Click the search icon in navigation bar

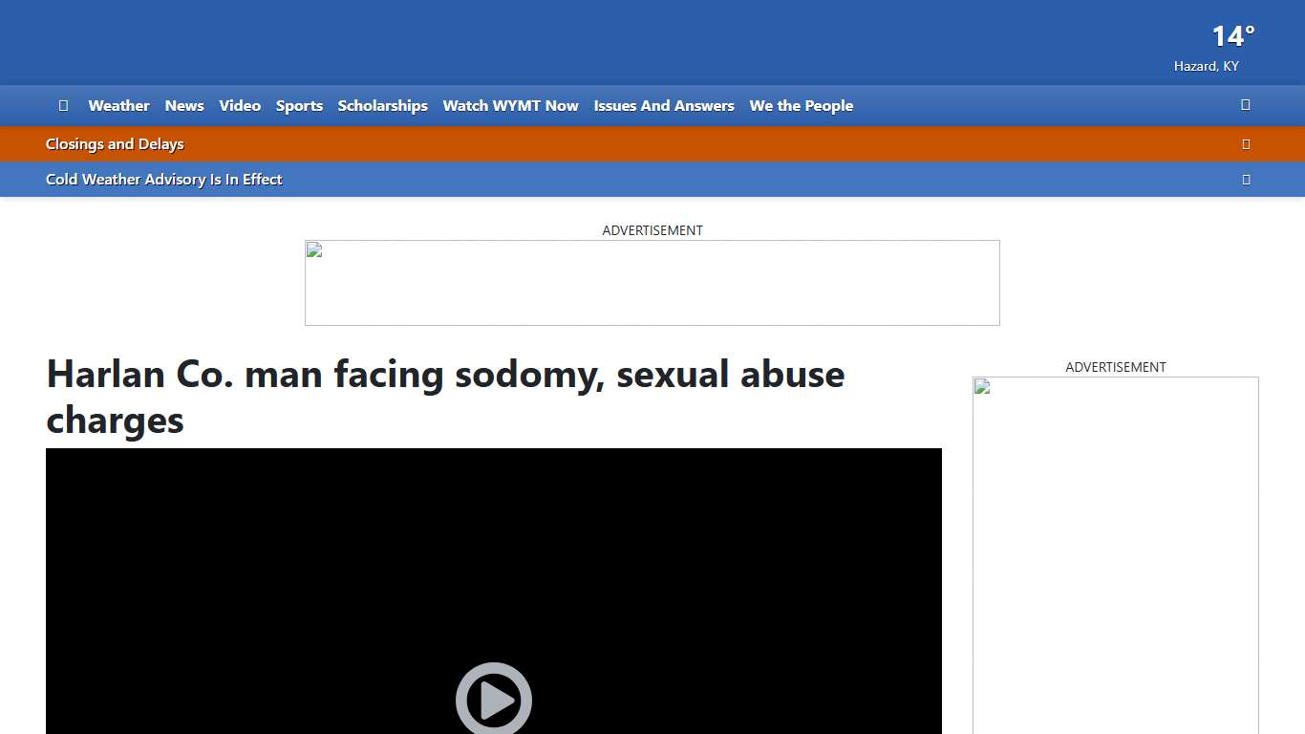pos(1245,105)
